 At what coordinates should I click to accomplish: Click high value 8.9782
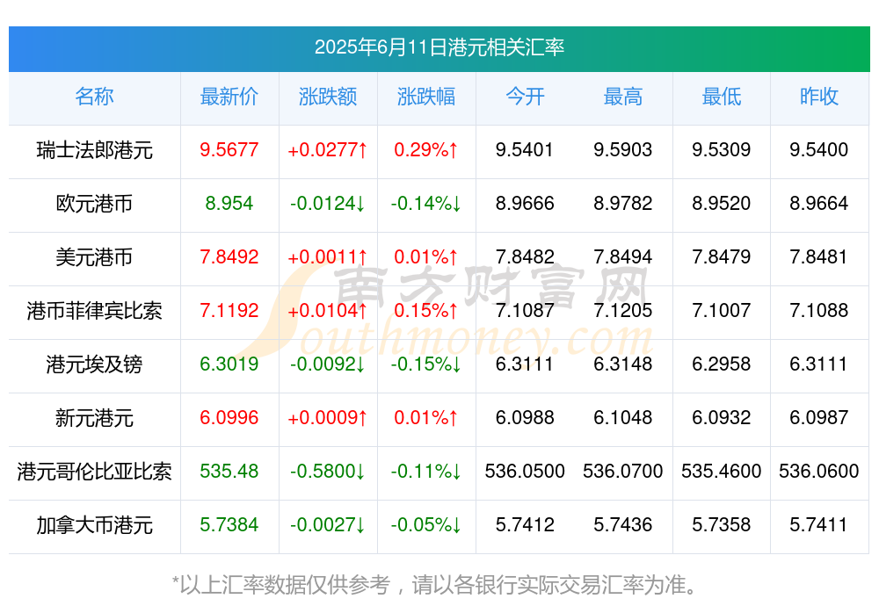[623, 203]
